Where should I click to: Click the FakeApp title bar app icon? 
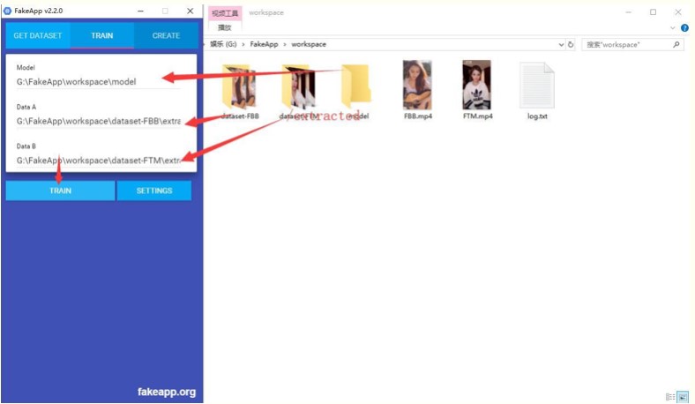(x=8, y=11)
